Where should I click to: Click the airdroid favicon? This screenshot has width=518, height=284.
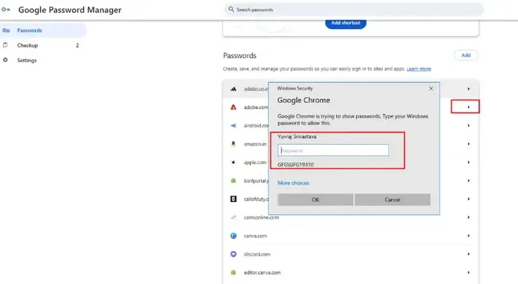(x=233, y=126)
